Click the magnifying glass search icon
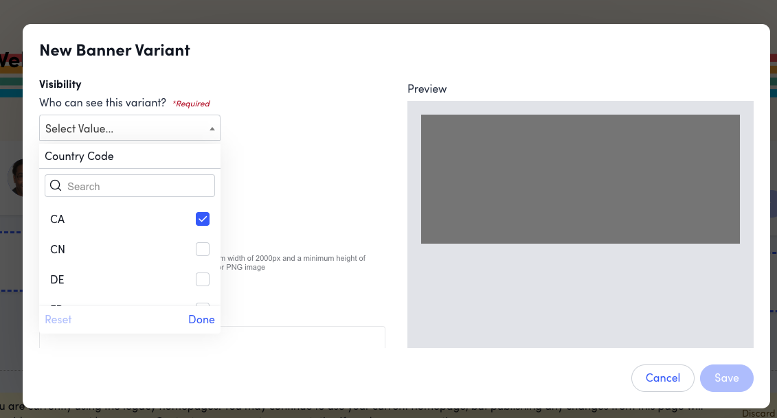This screenshot has height=418, width=777. 56,186
